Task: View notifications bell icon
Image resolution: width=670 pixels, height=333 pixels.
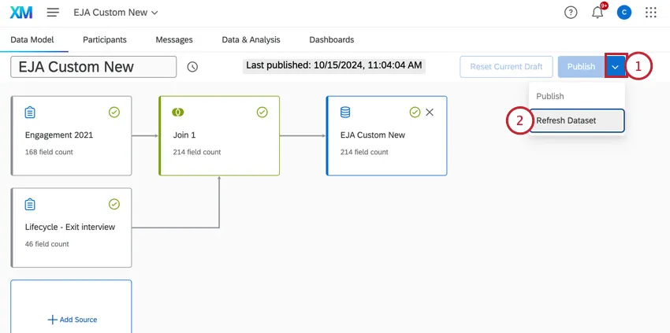Action: [x=597, y=13]
